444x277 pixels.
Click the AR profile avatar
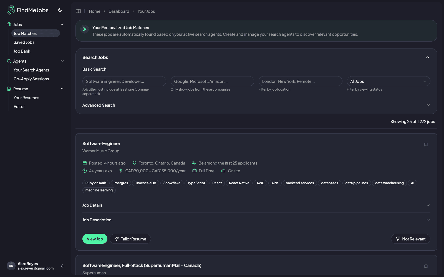(11, 266)
